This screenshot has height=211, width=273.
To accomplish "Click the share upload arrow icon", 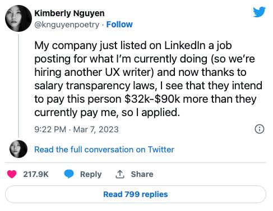I will (120, 174).
